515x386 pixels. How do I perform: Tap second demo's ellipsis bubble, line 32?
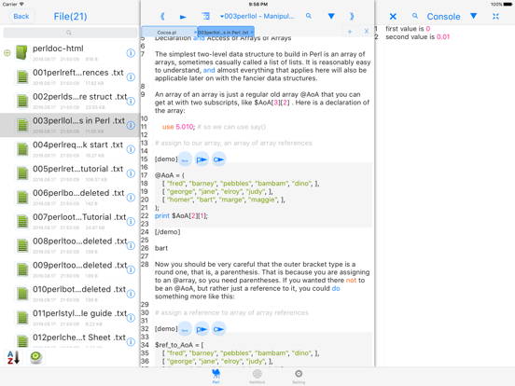click(185, 329)
